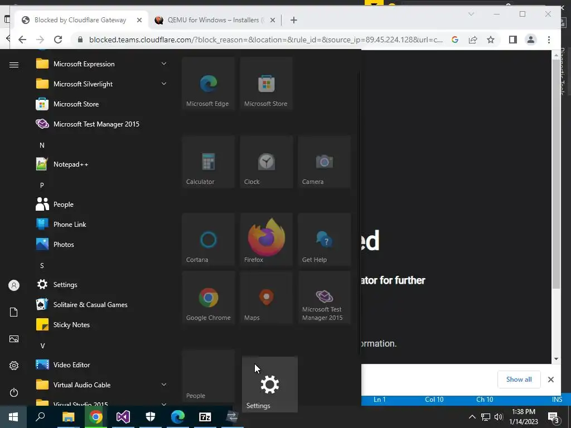Switch to the Blocked by Cloudflare Gateway tab

81,20
